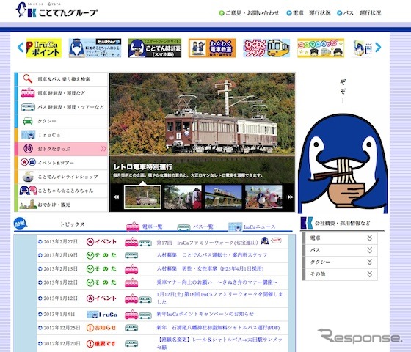Click お知らせ tag on 2012年12月25日 row
This screenshot has width=411, height=352.
coord(101,328)
